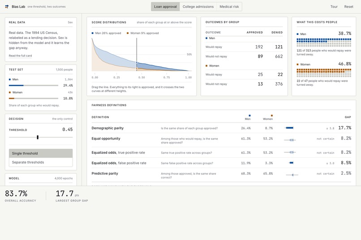
Task: Click Predictive parity gap interval marker
Action: pyautogui.click(x=292, y=175)
